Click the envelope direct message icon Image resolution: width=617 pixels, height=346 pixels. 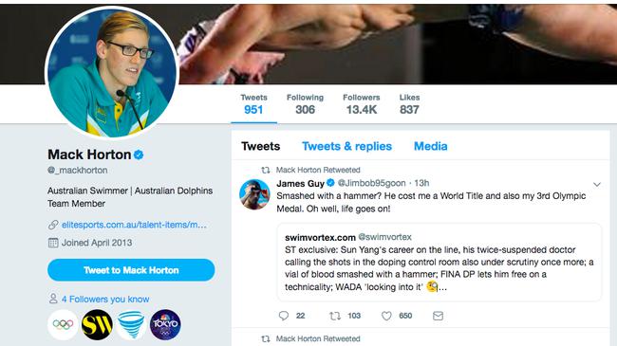(438, 316)
